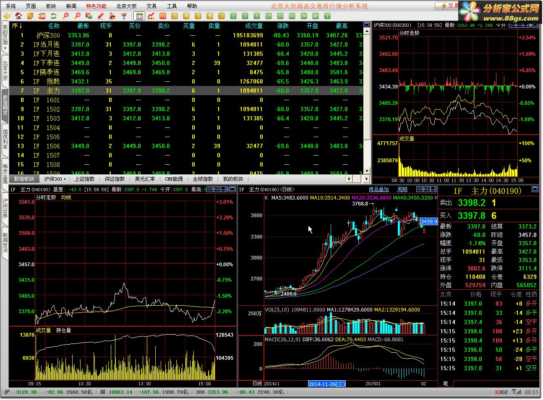Select 北京大宗 side tab
This screenshot has height=400, width=543.
5,70
